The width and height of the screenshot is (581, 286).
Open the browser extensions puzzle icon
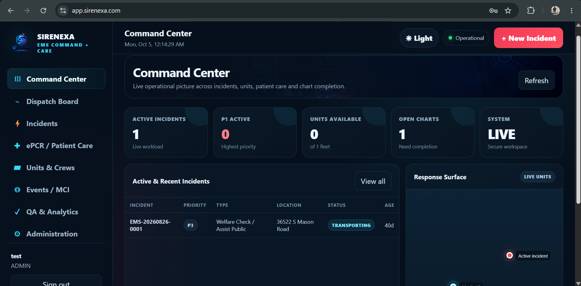pos(531,11)
